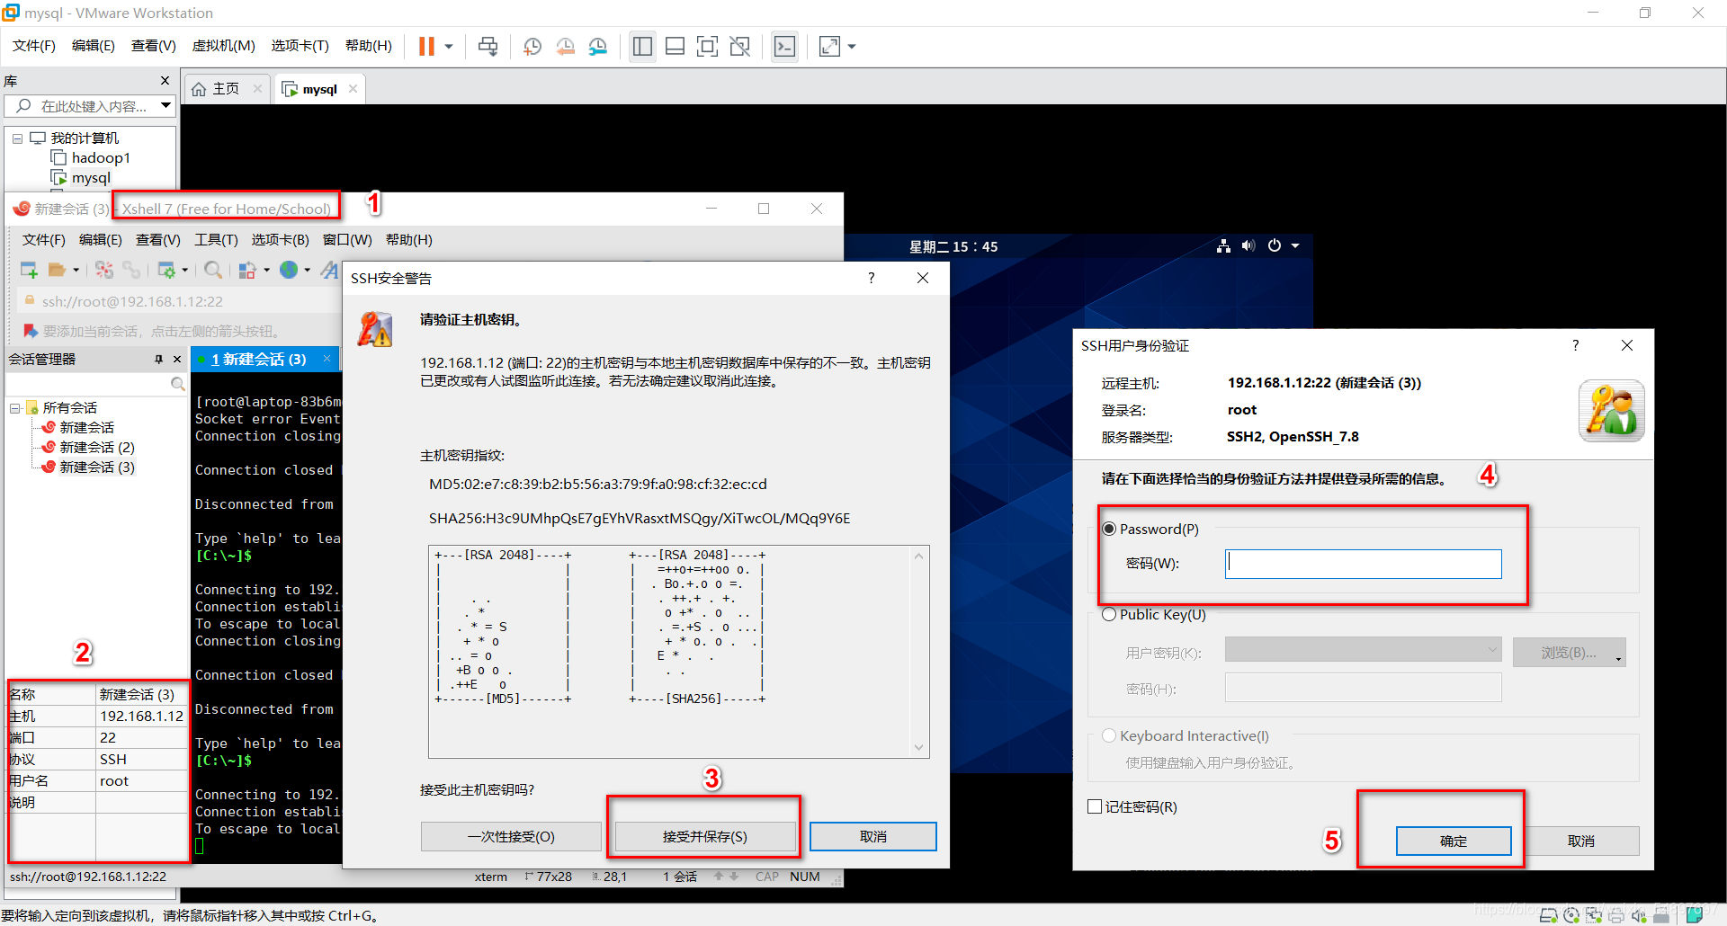This screenshot has width=1727, height=926.
Task: Click the guest OS power icon
Action: coord(1274,245)
